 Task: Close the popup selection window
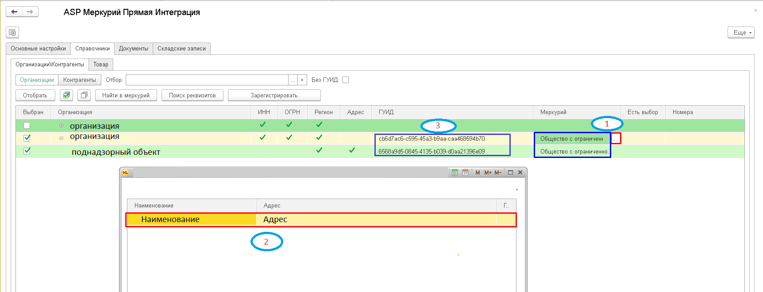tap(520, 173)
